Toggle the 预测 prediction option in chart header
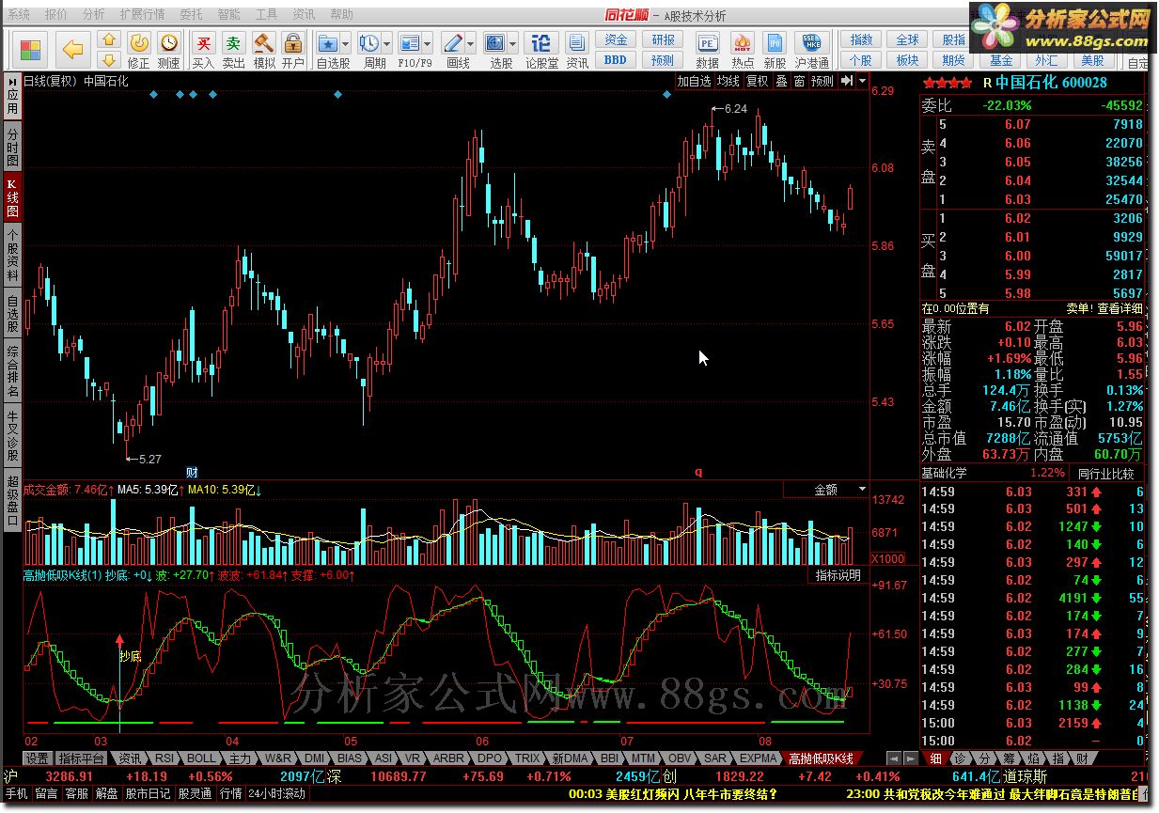Viewport: 1159px width, 813px height. 822,82
